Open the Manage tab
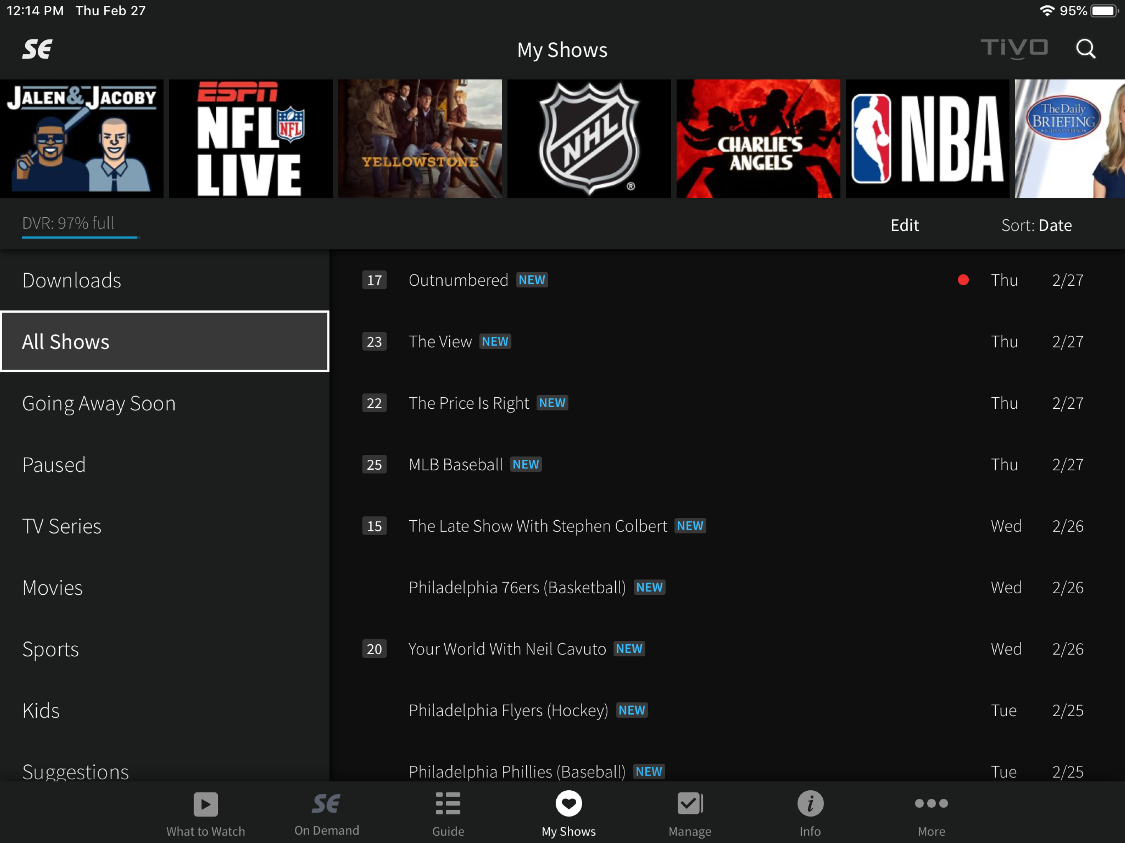The height and width of the screenshot is (843, 1125). [690, 814]
